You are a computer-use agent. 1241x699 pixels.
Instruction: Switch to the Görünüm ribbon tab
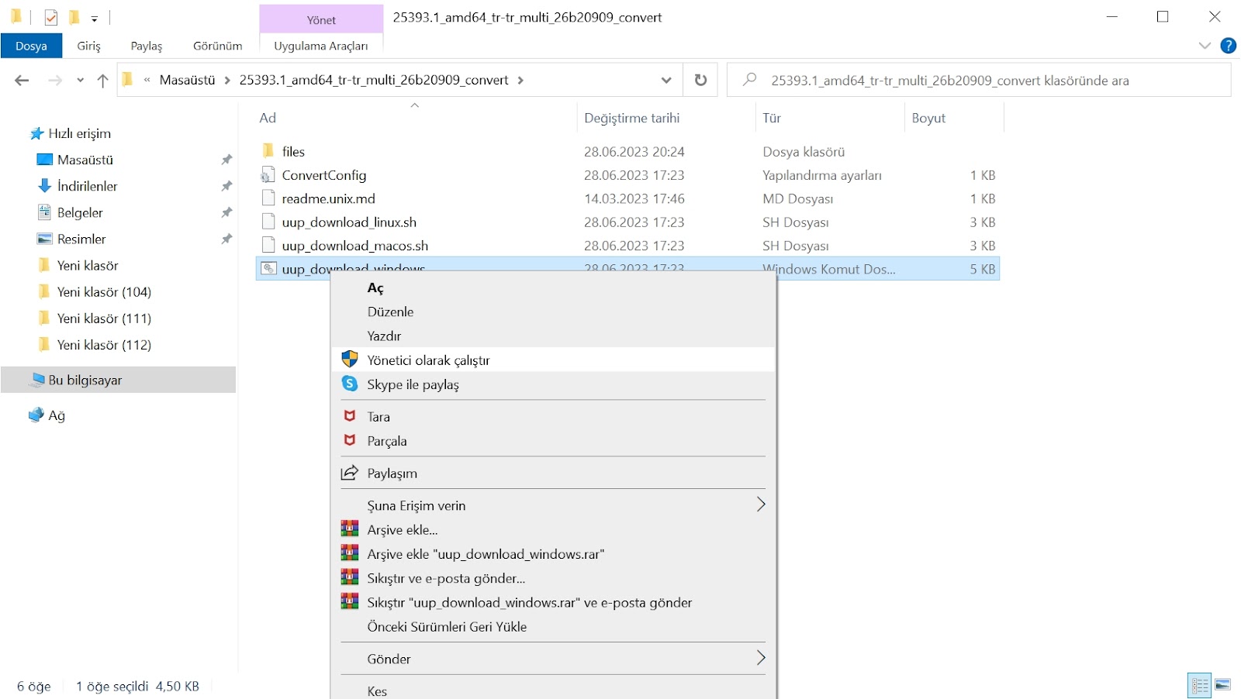[217, 46]
